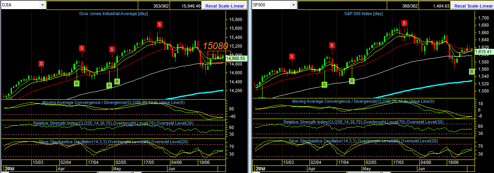Click the late-April B buy marker on SP500 chart
Viewport: 494px width, 173px height.
coord(351,81)
